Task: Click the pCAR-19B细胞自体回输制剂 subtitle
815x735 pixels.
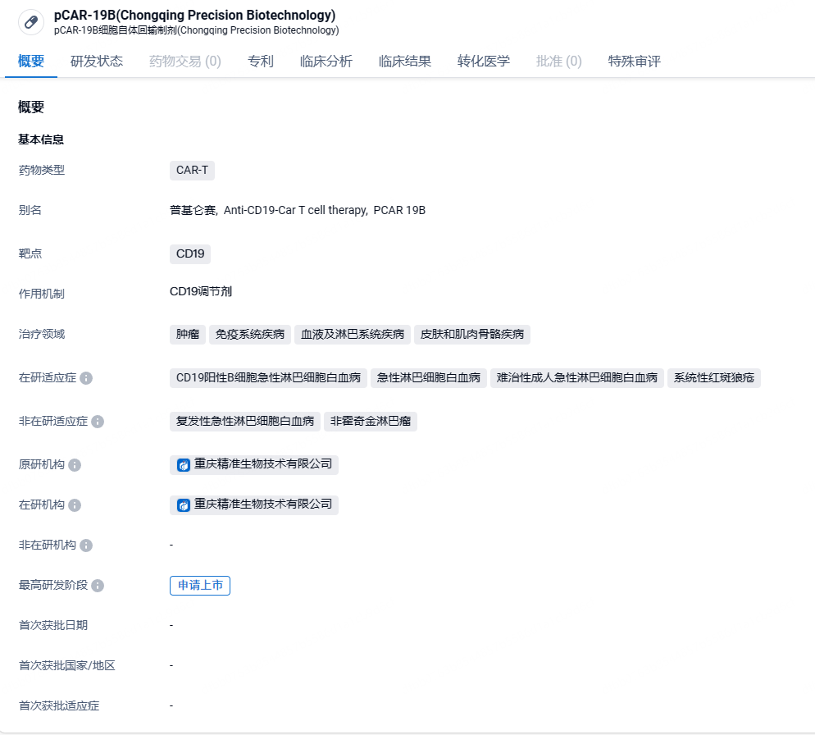Action: coord(197,30)
